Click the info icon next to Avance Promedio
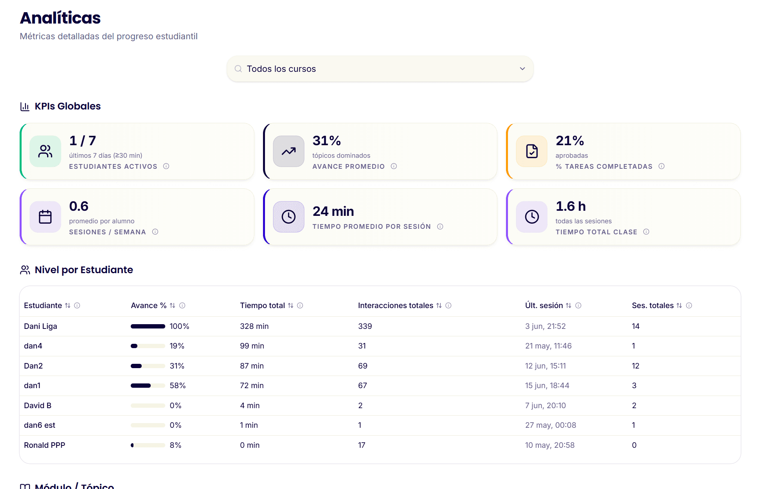 [394, 166]
